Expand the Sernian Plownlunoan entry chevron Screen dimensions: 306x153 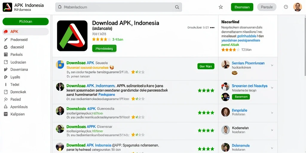(x=272, y=65)
